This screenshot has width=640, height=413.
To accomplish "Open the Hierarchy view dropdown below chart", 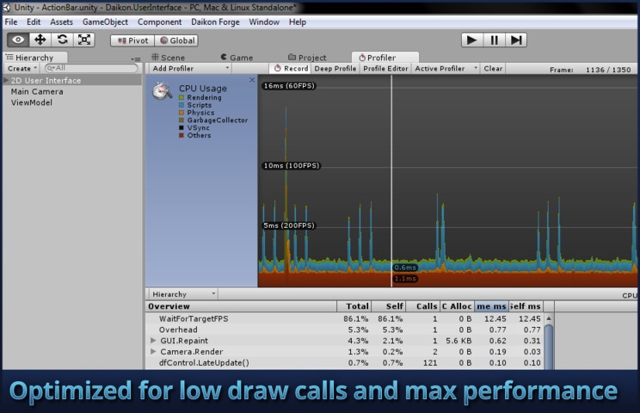I will point(183,294).
